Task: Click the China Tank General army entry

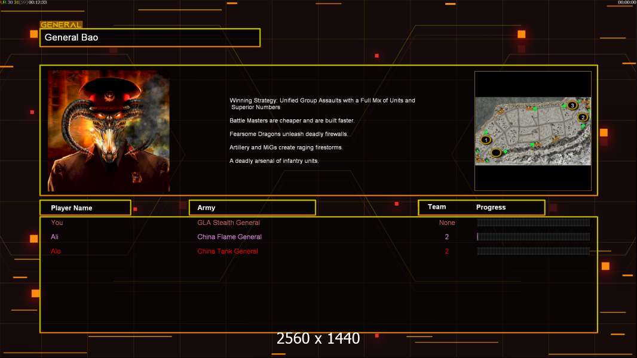Action: (x=228, y=251)
